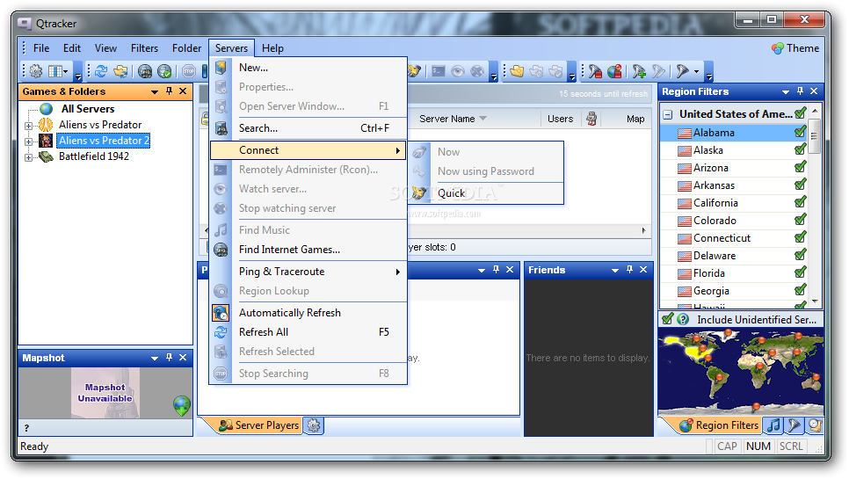Choose New... in Servers menu
The image size is (849, 479).
(308, 68)
